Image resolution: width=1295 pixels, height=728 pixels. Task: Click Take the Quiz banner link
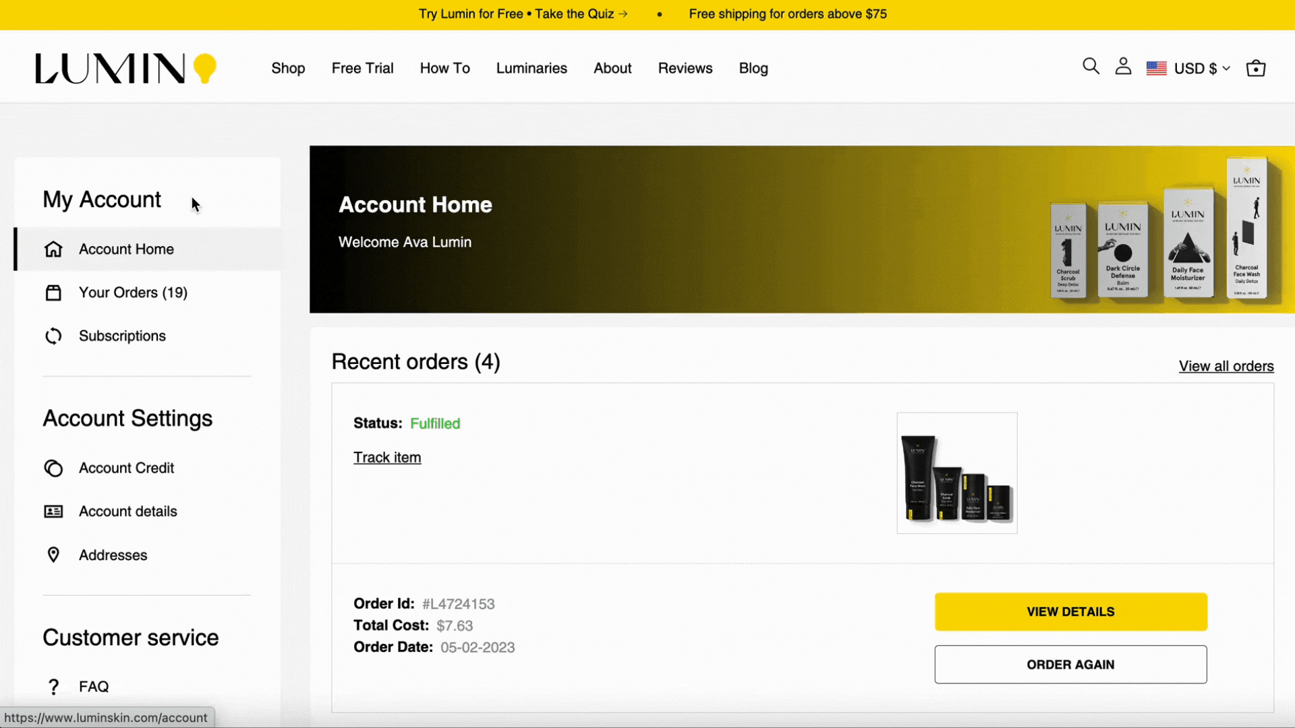pyautogui.click(x=581, y=14)
